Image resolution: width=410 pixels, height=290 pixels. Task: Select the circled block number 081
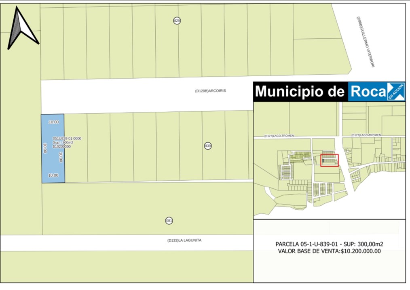coord(169,221)
